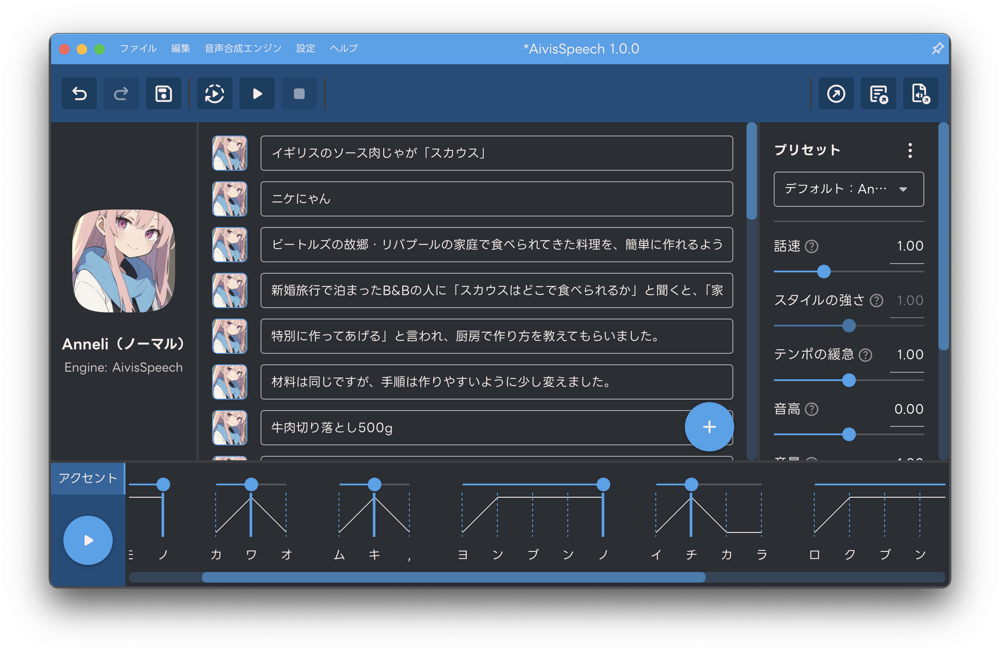Image resolution: width=1000 pixels, height=653 pixels.
Task: Change speaker icon for 新婚旅行で泊まった line
Action: [229, 290]
